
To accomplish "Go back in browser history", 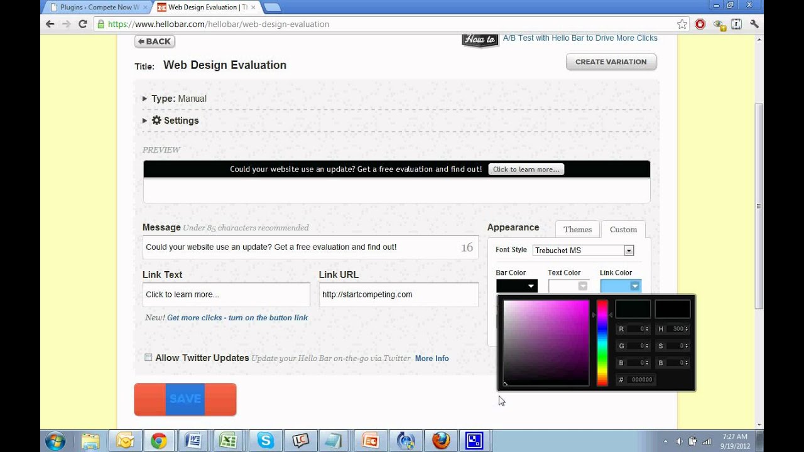I will click(50, 24).
